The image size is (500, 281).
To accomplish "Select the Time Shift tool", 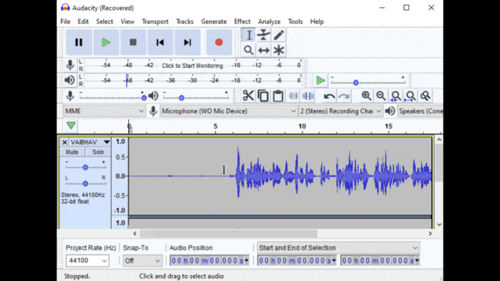I will pos(264,50).
